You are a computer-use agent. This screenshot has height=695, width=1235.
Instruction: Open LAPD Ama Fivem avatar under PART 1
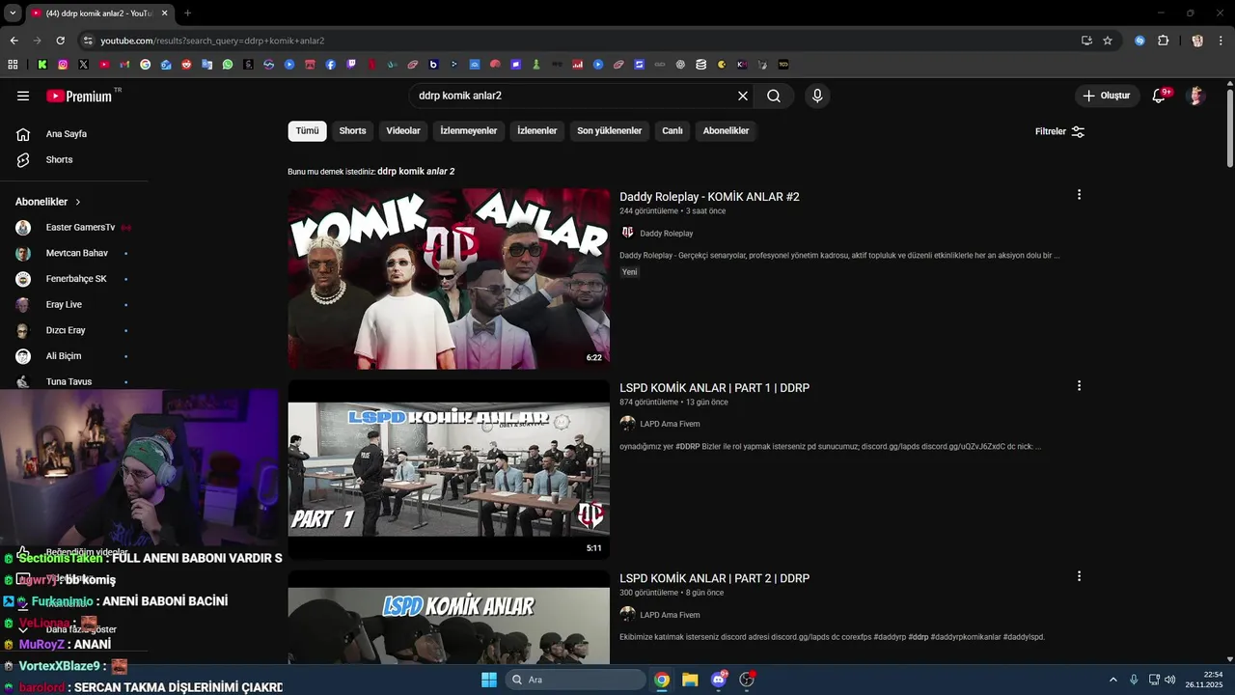pyautogui.click(x=627, y=424)
